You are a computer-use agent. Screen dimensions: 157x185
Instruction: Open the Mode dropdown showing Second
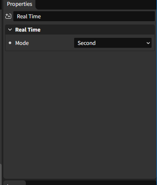(x=113, y=43)
